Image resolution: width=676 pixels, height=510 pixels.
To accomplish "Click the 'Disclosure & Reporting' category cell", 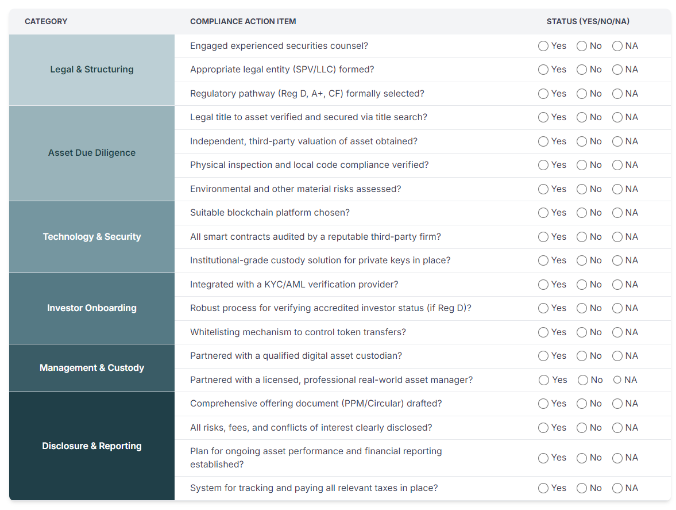I will pyautogui.click(x=92, y=446).
